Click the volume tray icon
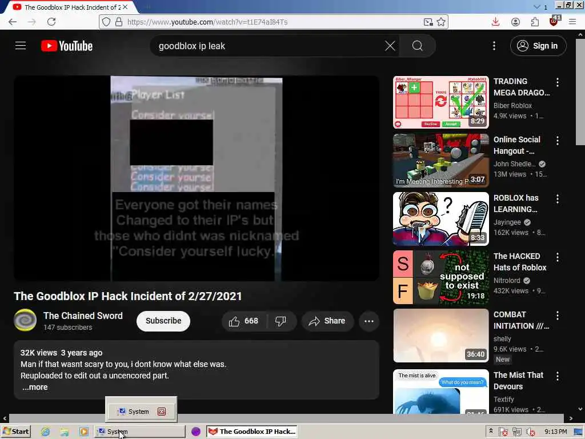The width and height of the screenshot is (585, 439). click(x=530, y=432)
